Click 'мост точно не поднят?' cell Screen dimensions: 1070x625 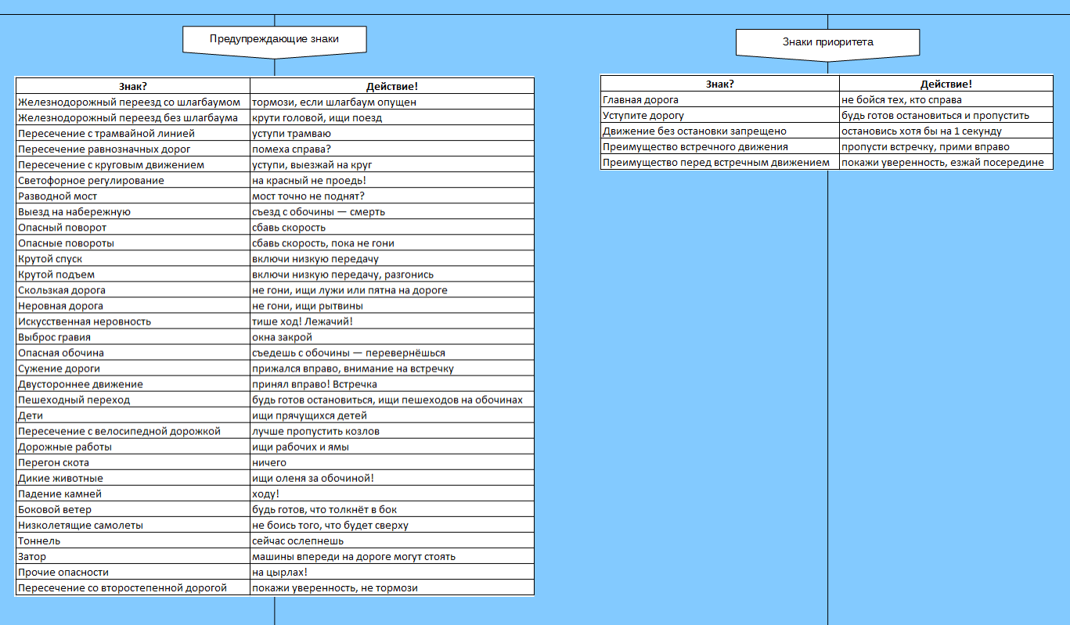391,196
